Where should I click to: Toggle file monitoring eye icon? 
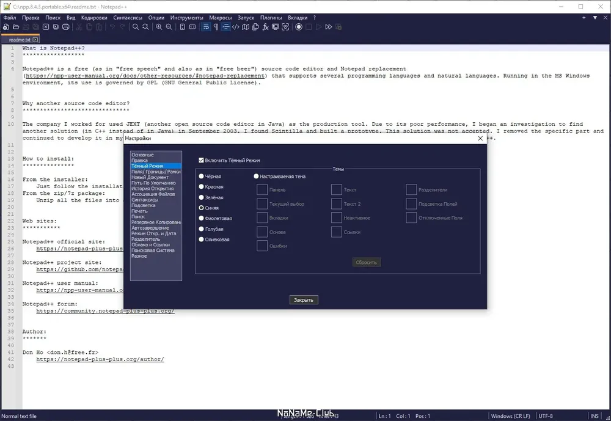[x=285, y=27]
